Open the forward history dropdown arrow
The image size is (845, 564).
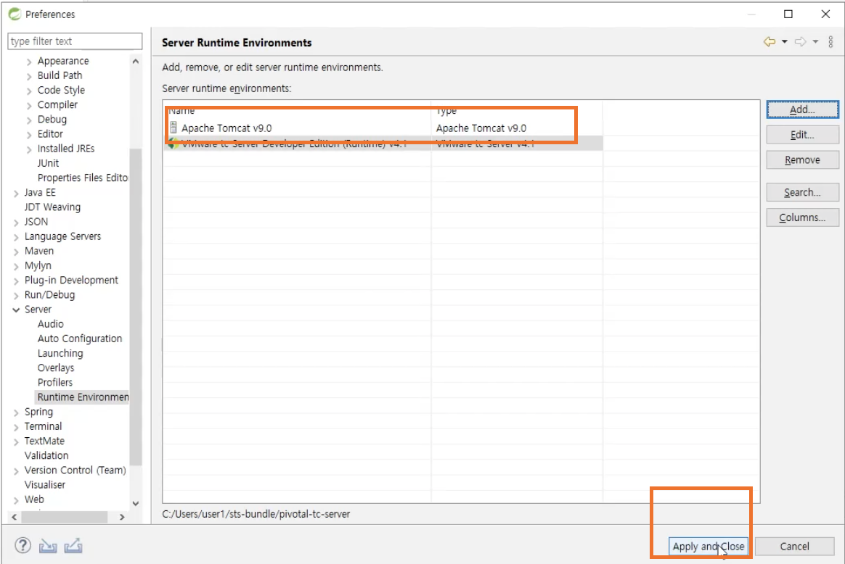click(x=815, y=42)
